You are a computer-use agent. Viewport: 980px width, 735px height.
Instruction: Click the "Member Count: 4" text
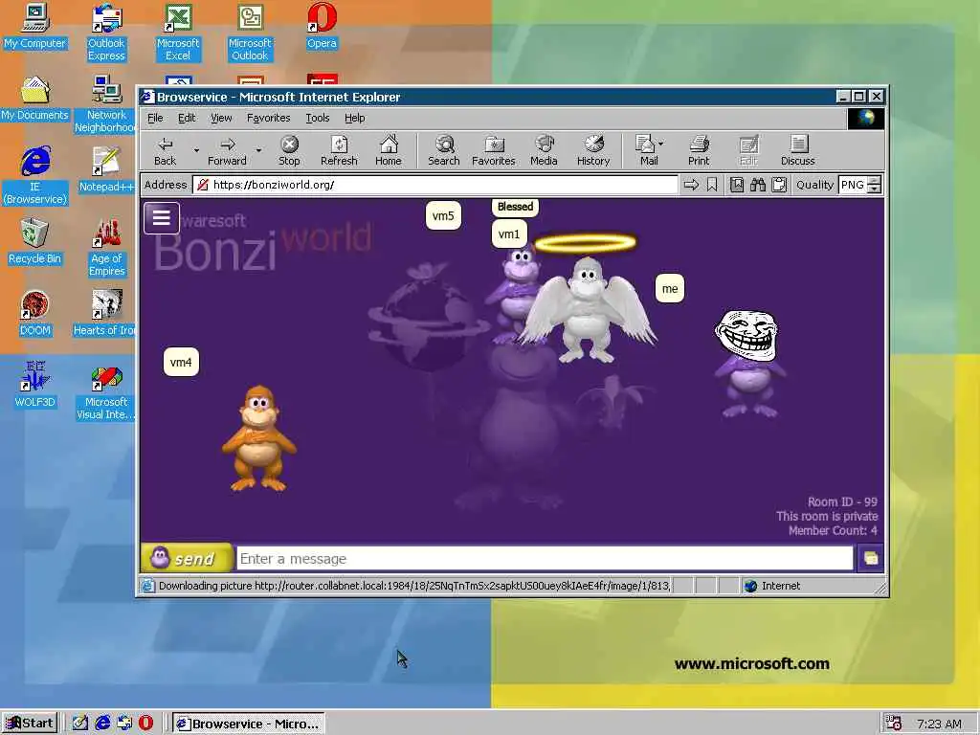pos(833,530)
